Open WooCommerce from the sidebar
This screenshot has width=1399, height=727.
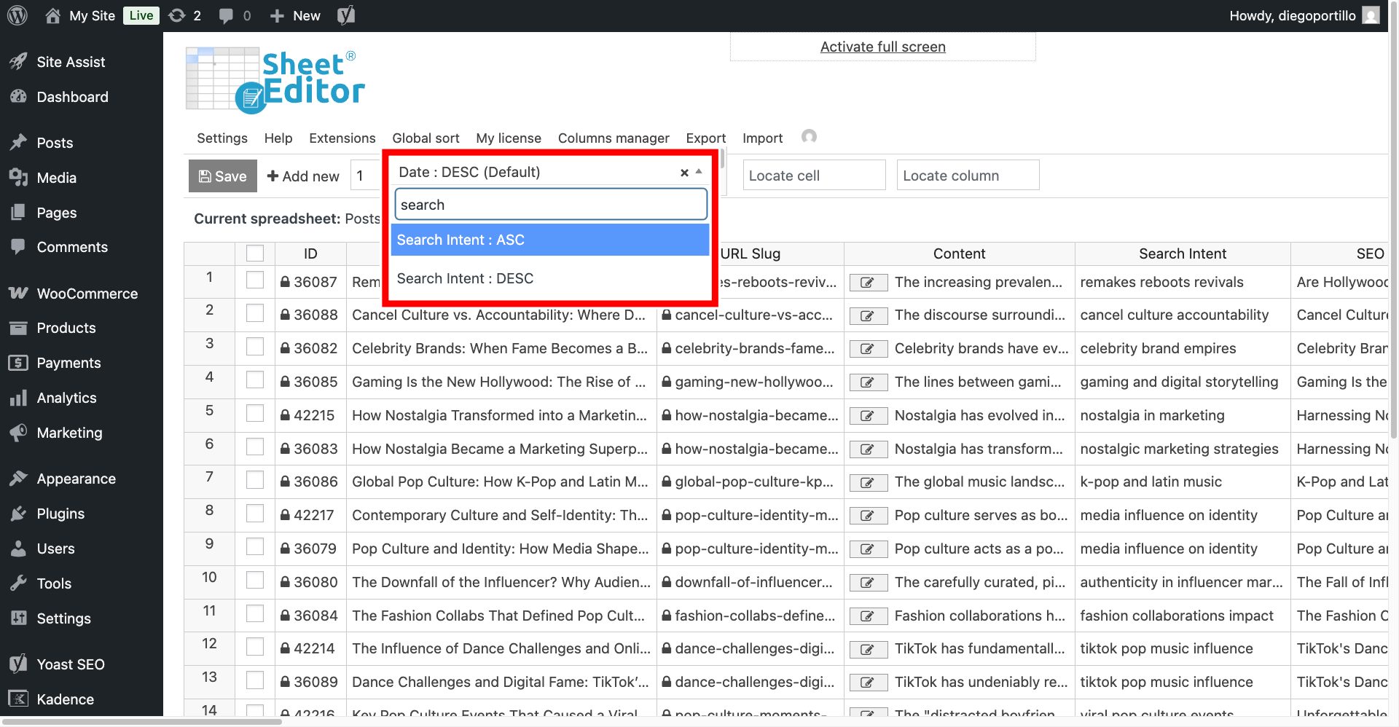tap(87, 293)
